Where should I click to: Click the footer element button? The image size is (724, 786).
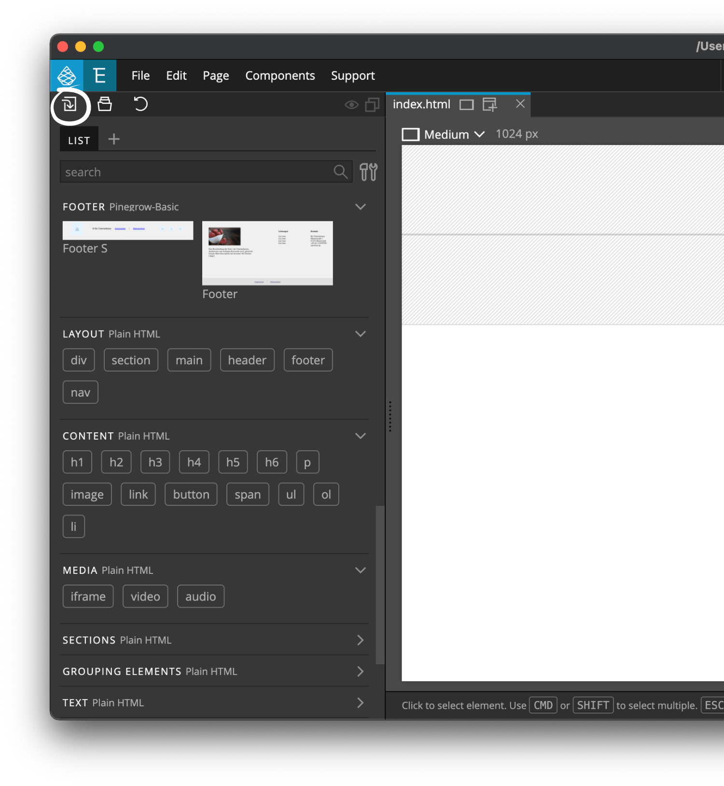(x=308, y=360)
